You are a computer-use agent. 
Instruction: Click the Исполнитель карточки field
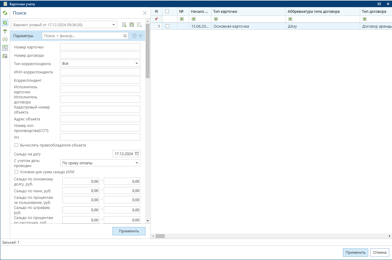100,89
